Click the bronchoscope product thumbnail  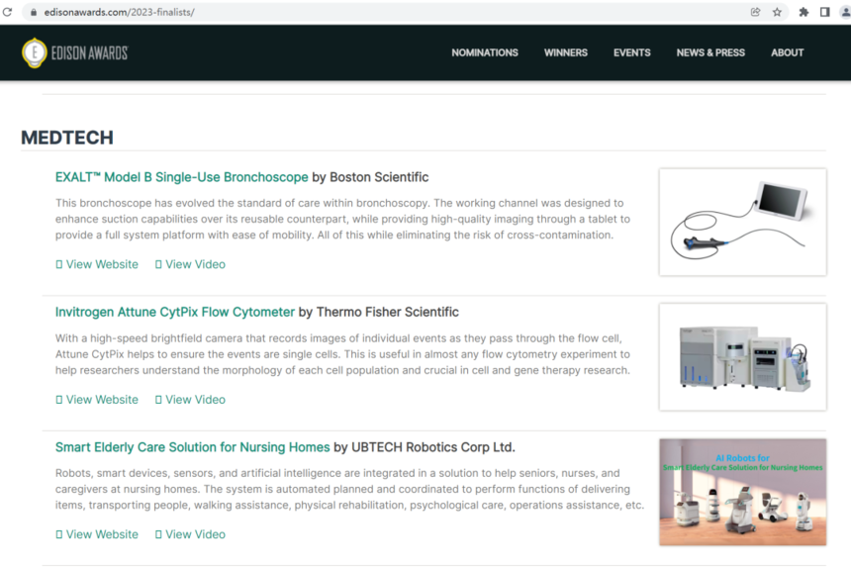coord(743,222)
